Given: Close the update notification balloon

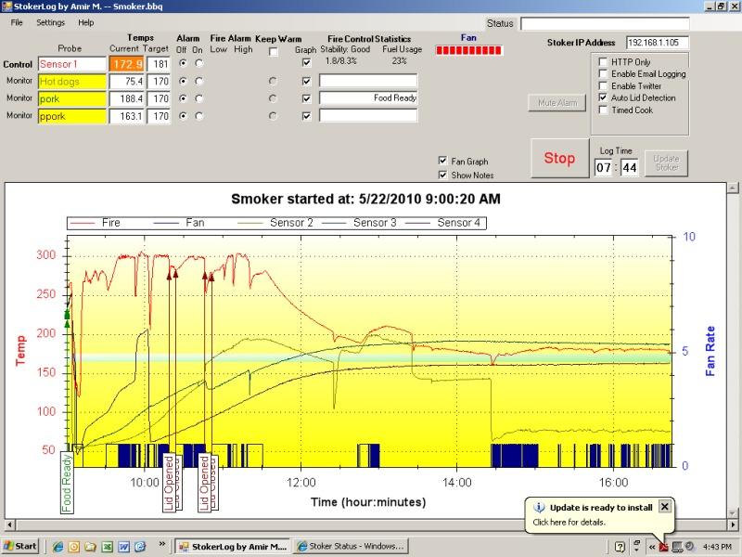Looking at the screenshot, I should point(664,507).
